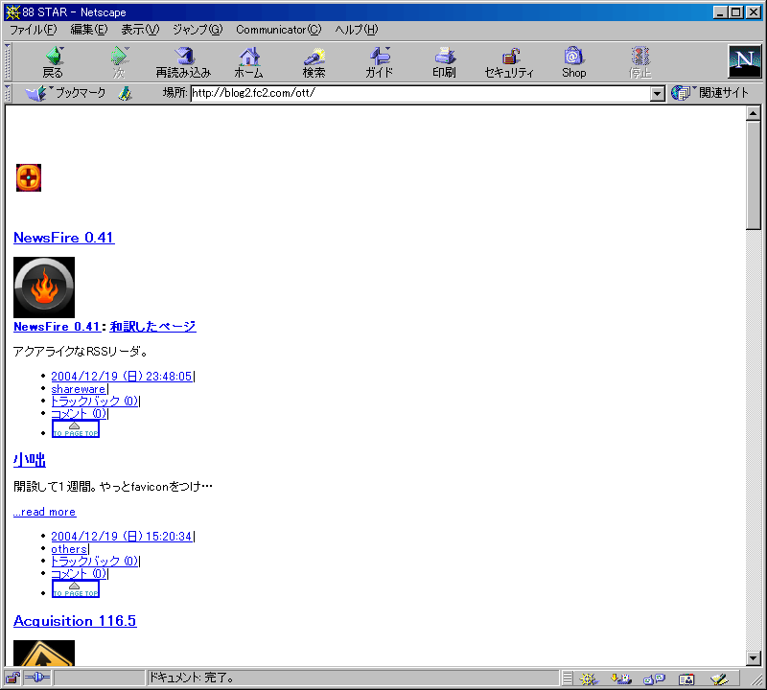This screenshot has width=767, height=690.
Task: Click TO PAGE TOP under the NewsFire post
Action: pyautogui.click(x=76, y=429)
